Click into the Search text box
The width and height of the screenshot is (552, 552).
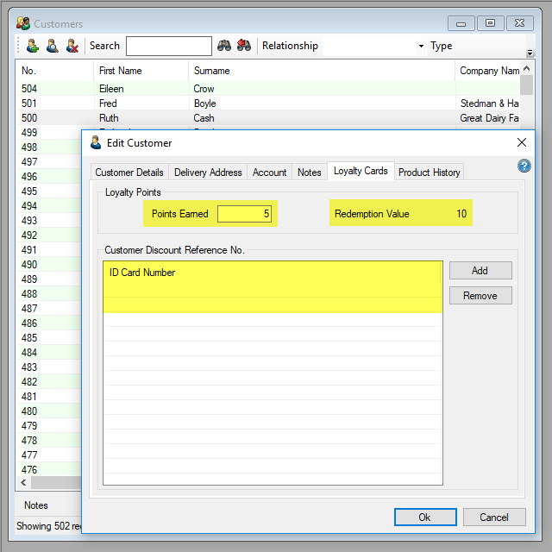(168, 46)
